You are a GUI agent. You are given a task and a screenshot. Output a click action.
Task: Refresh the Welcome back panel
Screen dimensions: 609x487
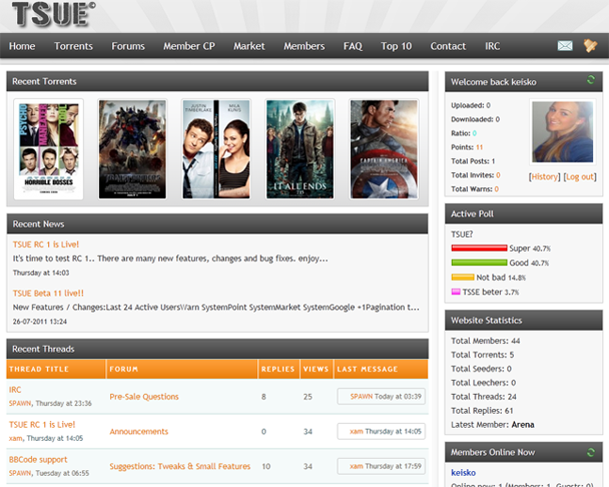click(x=591, y=80)
